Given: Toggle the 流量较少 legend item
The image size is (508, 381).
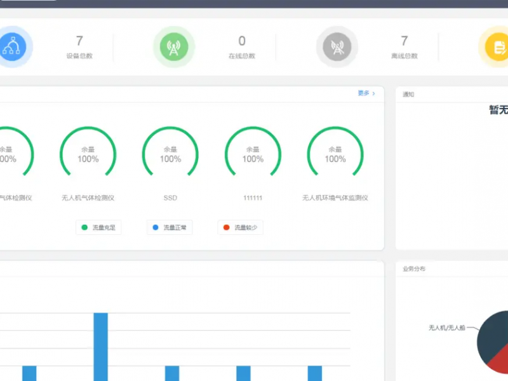Looking at the screenshot, I should [241, 227].
